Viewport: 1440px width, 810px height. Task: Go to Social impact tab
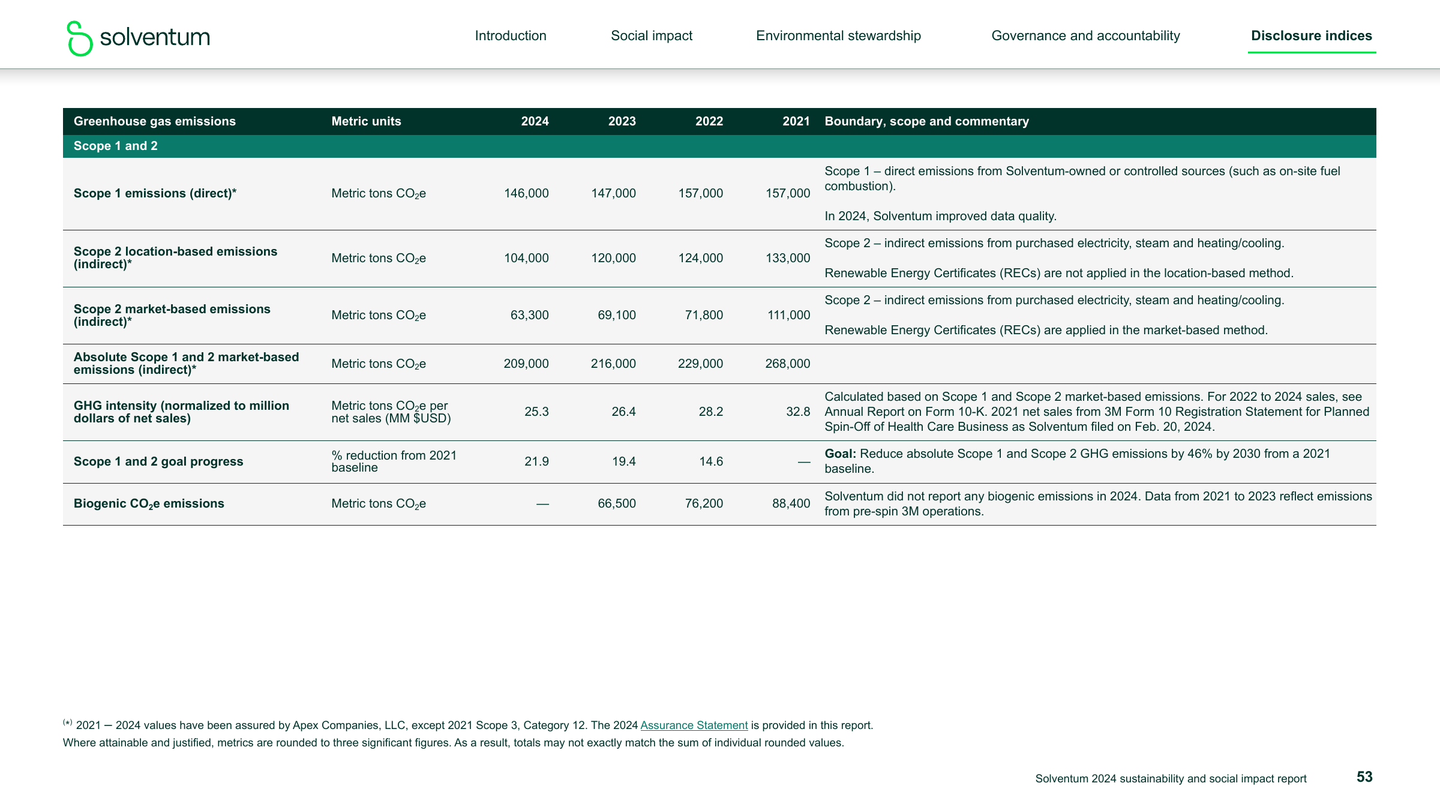(x=652, y=36)
